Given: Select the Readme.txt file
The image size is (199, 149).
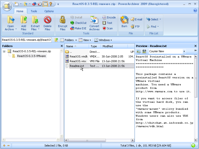Looking at the screenshot, I should click(x=100, y=66).
